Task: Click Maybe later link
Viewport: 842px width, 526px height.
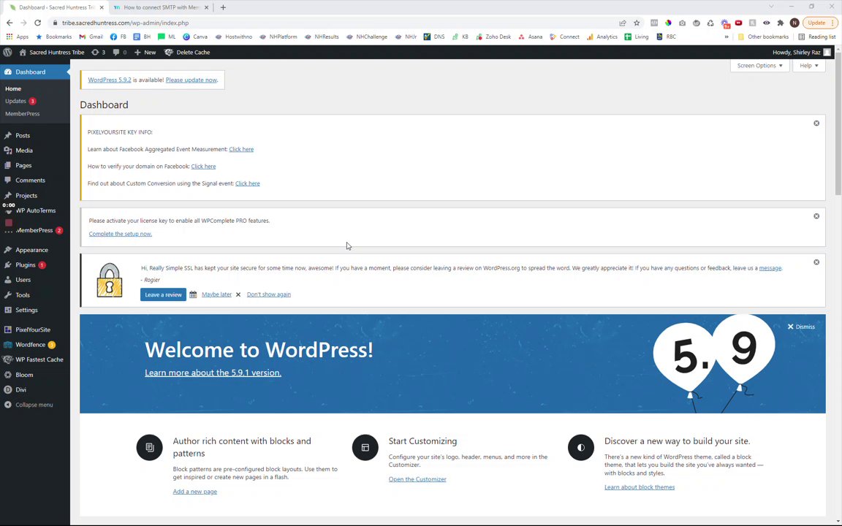Action: (x=216, y=294)
